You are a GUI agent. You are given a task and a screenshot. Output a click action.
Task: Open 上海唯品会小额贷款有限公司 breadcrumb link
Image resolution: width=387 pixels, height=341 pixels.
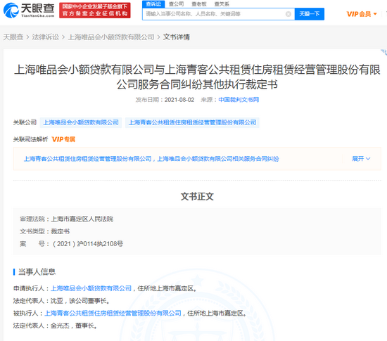[111, 37]
